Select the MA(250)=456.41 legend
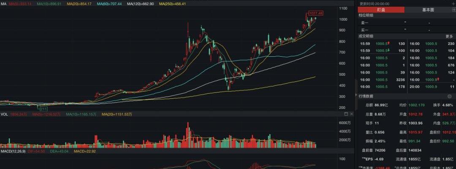Image resolution: width=456 pixels, height=169 pixels. pyautogui.click(x=173, y=4)
